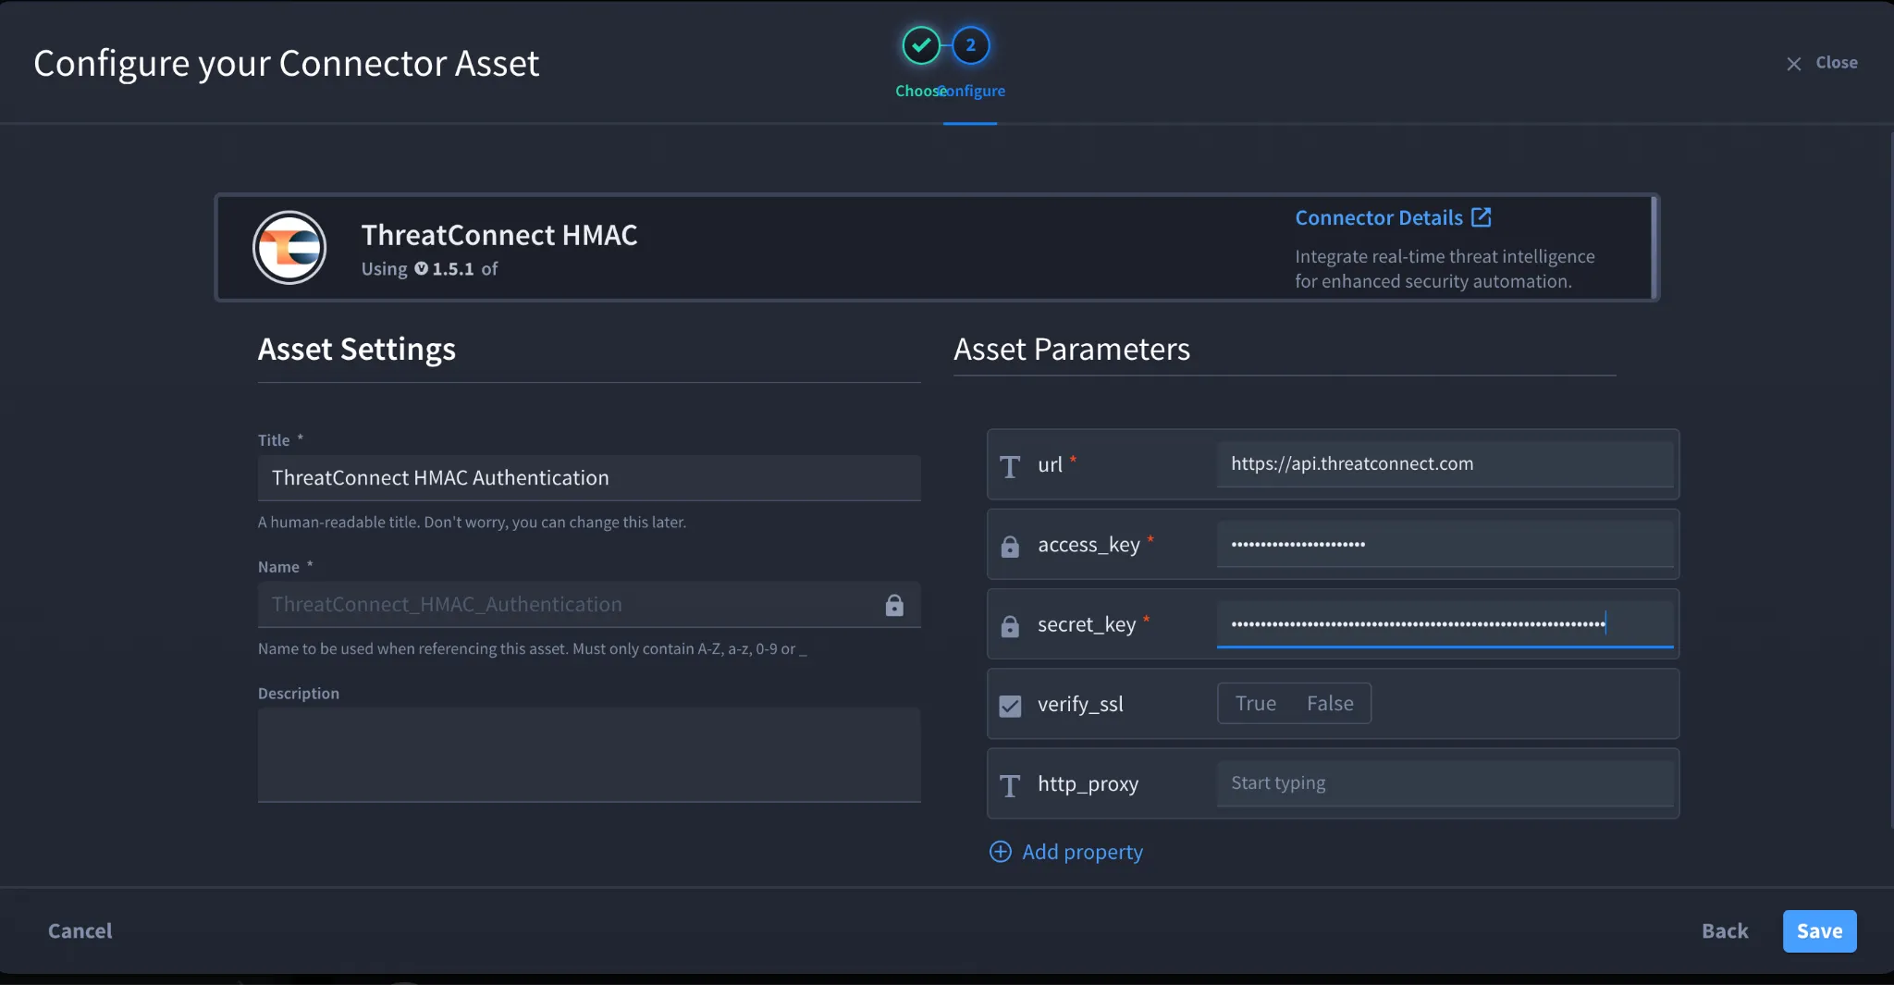The width and height of the screenshot is (1894, 985).
Task: Click the lock icon beside secret_key
Action: pos(1010,626)
